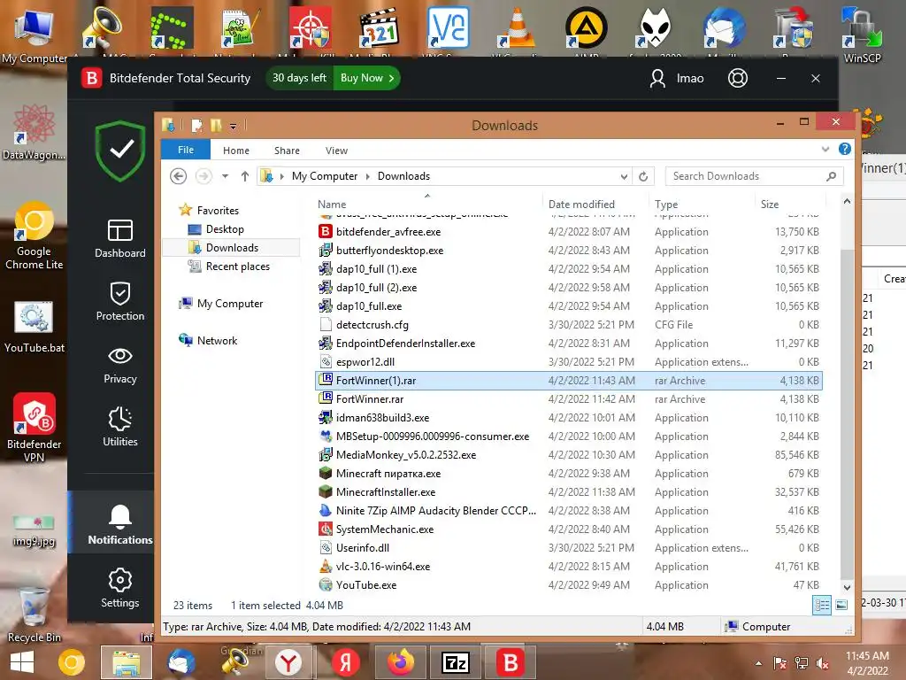Click file list scroll up arrow
This screenshot has height=680, width=906.
847,201
